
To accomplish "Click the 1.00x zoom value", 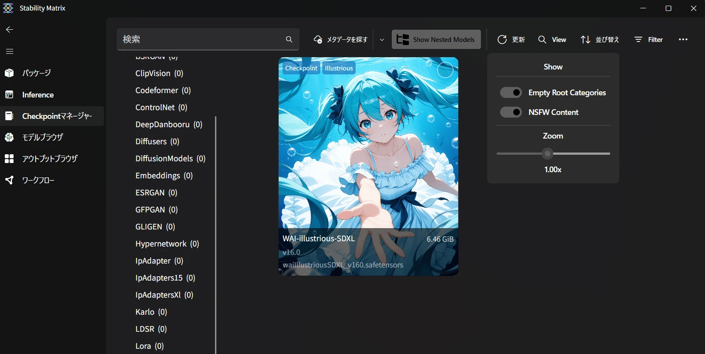I will pos(553,170).
